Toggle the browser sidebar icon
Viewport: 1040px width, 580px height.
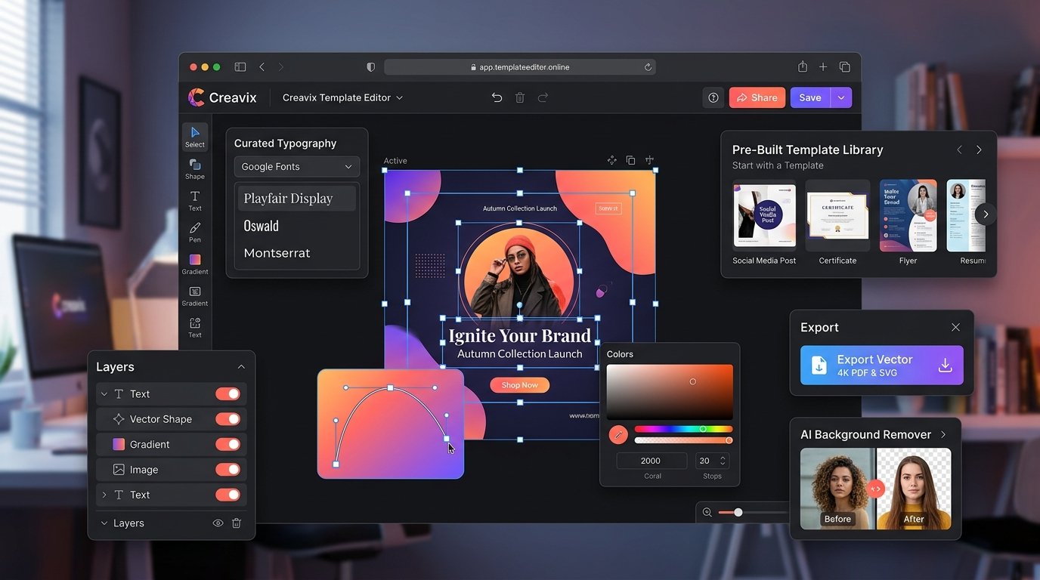click(x=240, y=67)
